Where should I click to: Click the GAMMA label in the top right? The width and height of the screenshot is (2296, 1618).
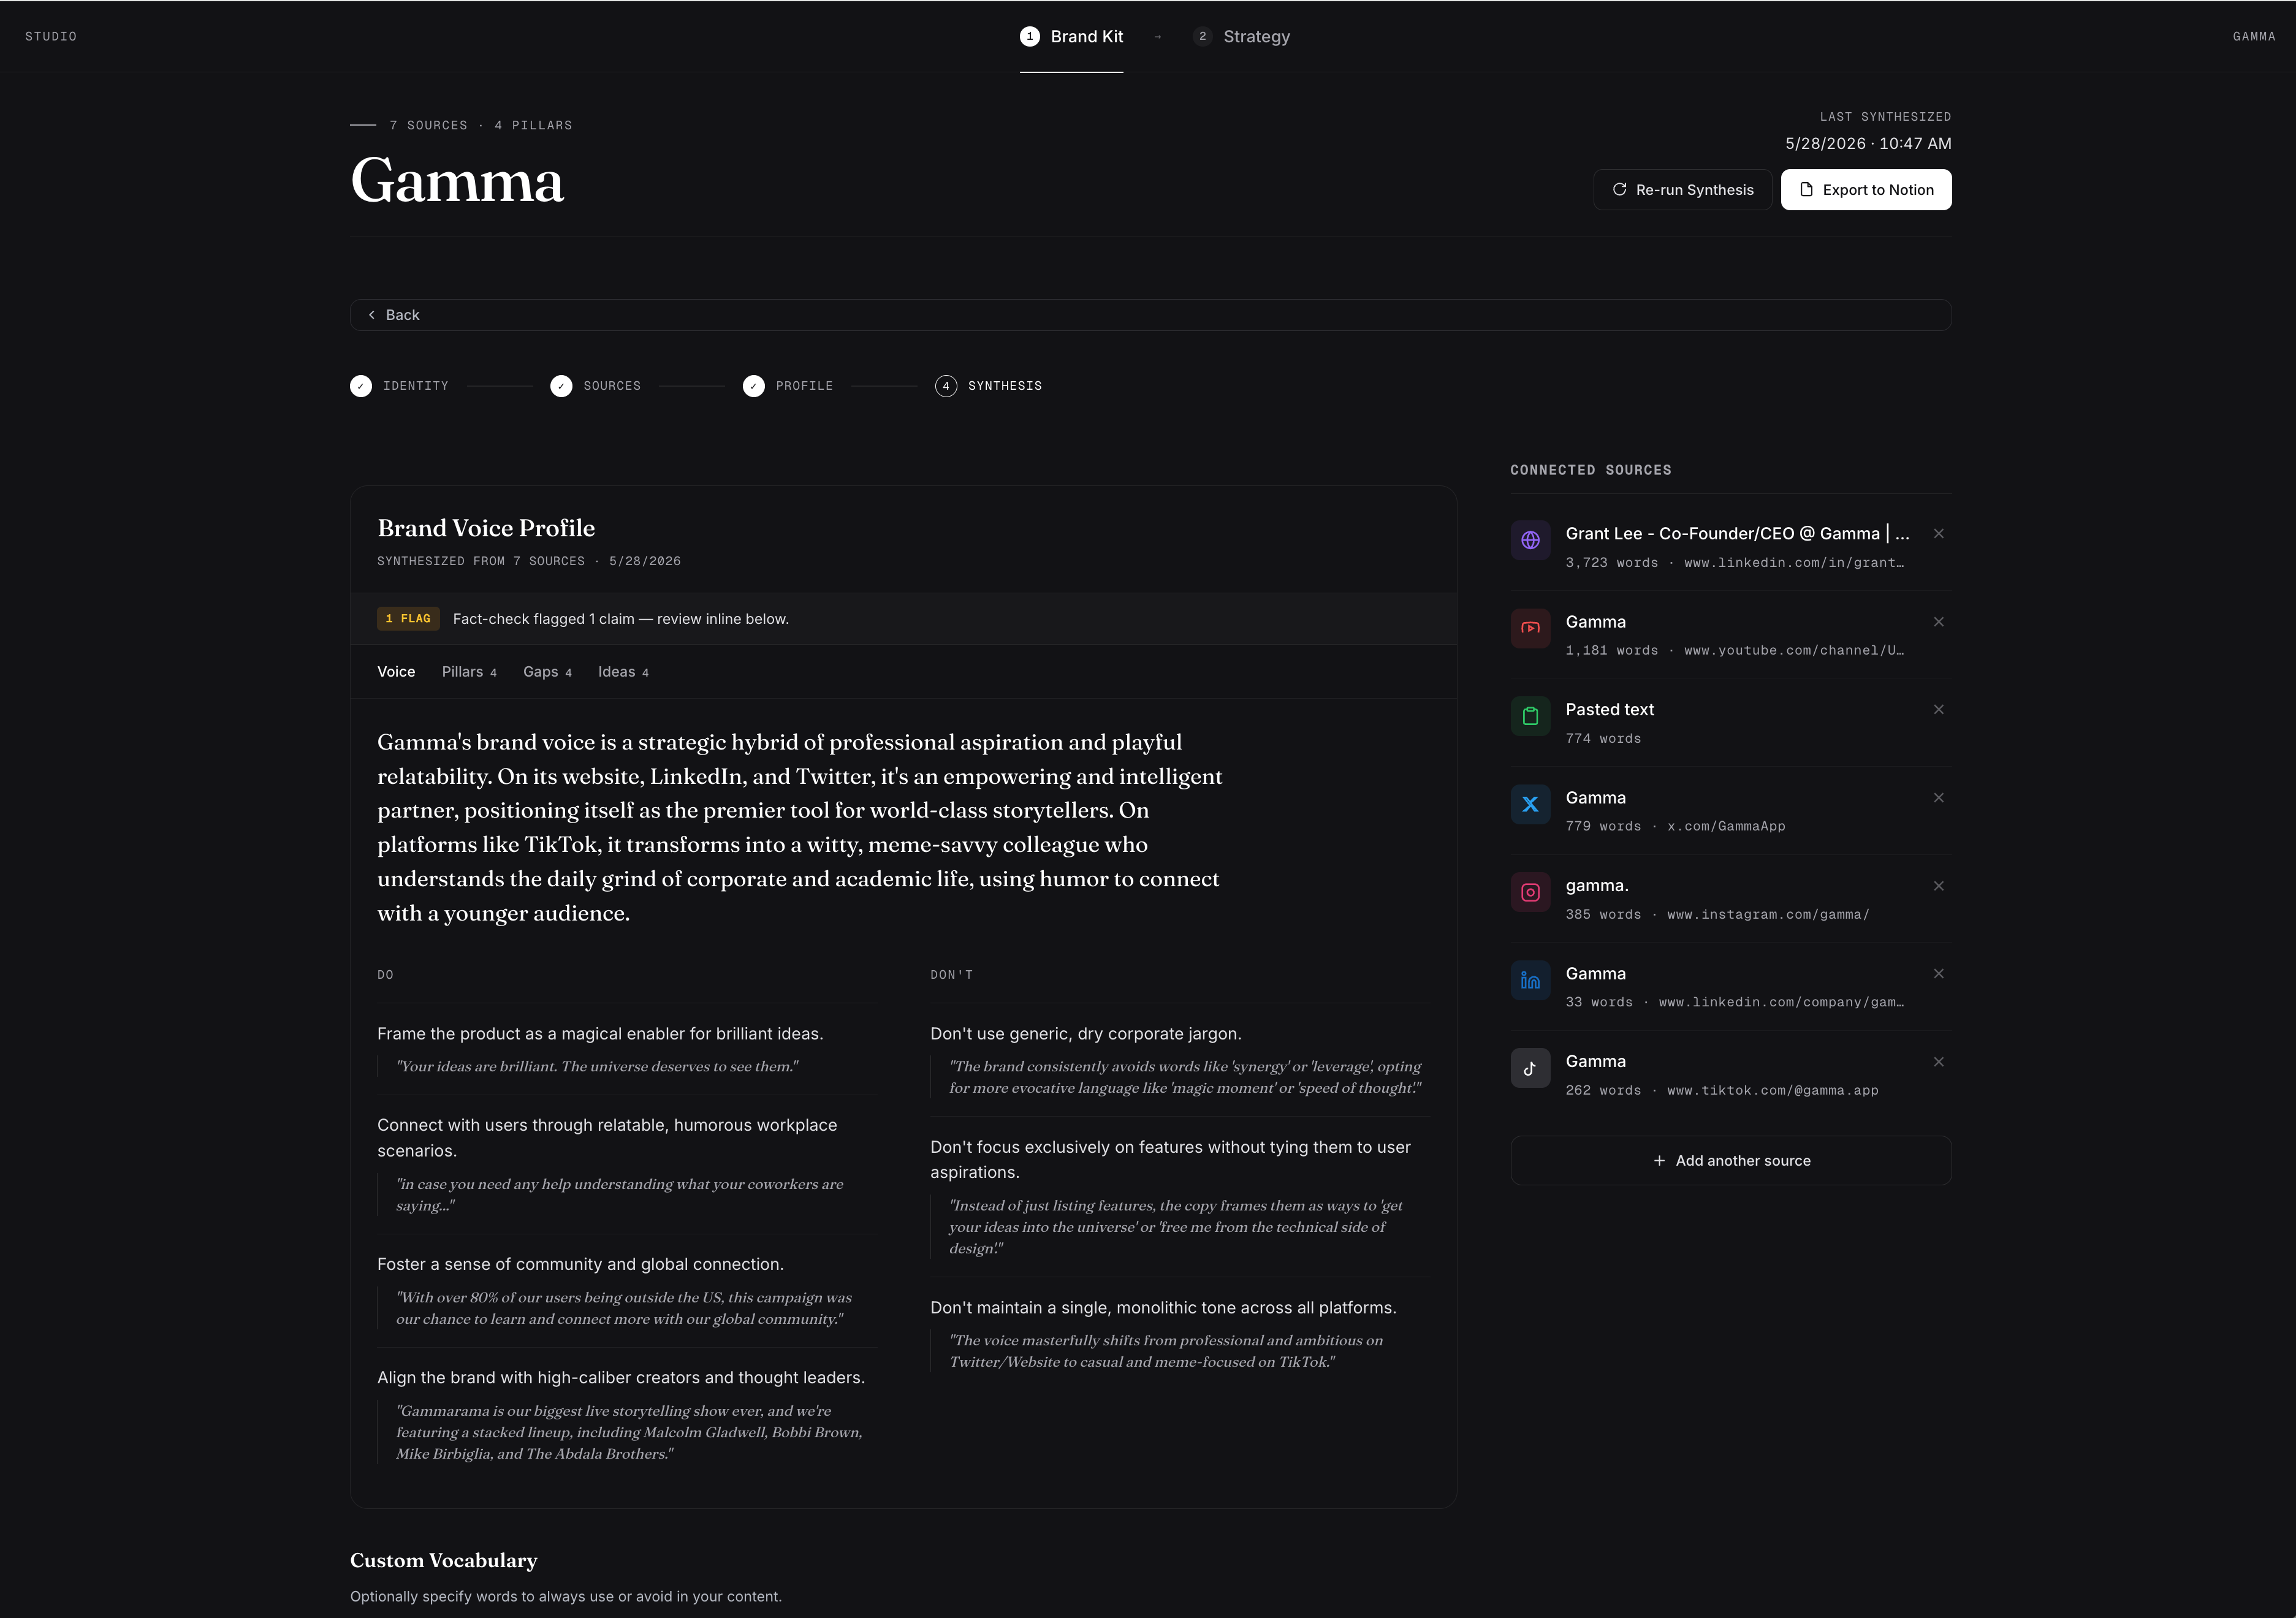tap(2254, 37)
